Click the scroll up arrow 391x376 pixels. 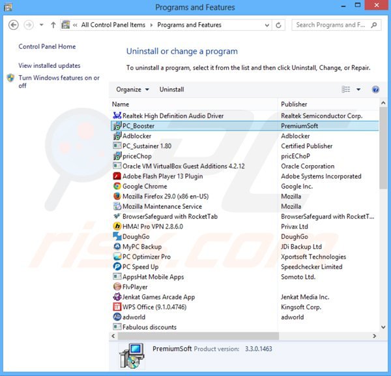[x=383, y=103]
